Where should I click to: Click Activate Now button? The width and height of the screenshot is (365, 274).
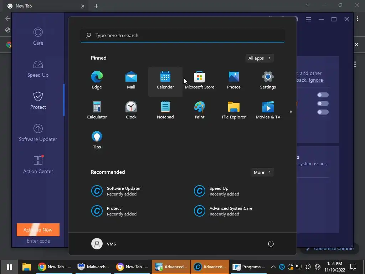(x=38, y=230)
